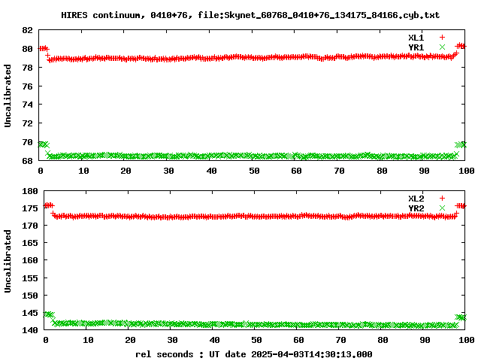Click y-axis tick value 165
This screenshot has width=481, height=361.
30,243
